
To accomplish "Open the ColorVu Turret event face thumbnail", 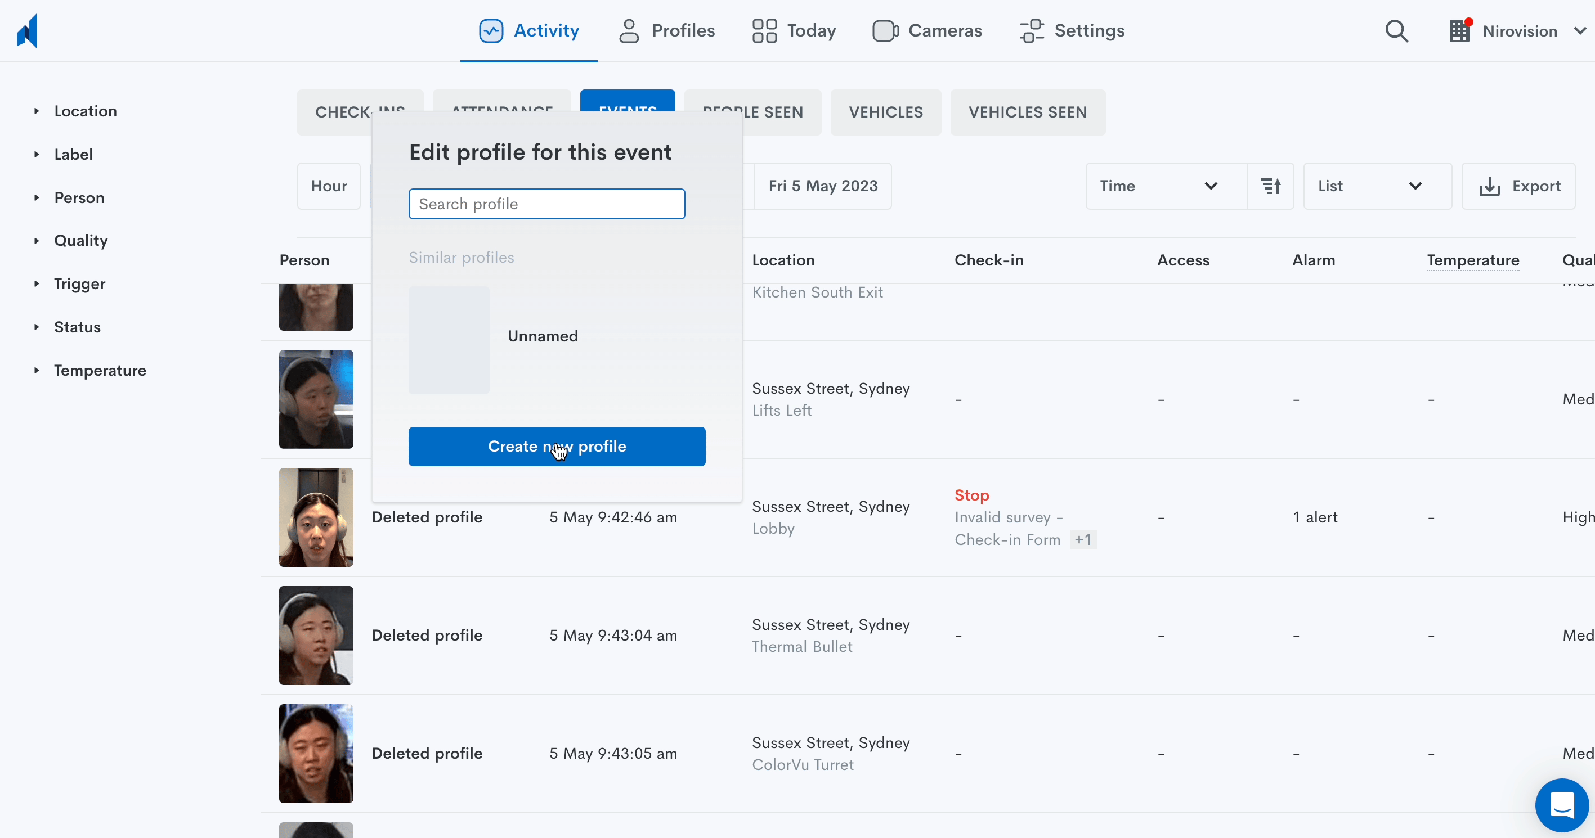I will 316,754.
